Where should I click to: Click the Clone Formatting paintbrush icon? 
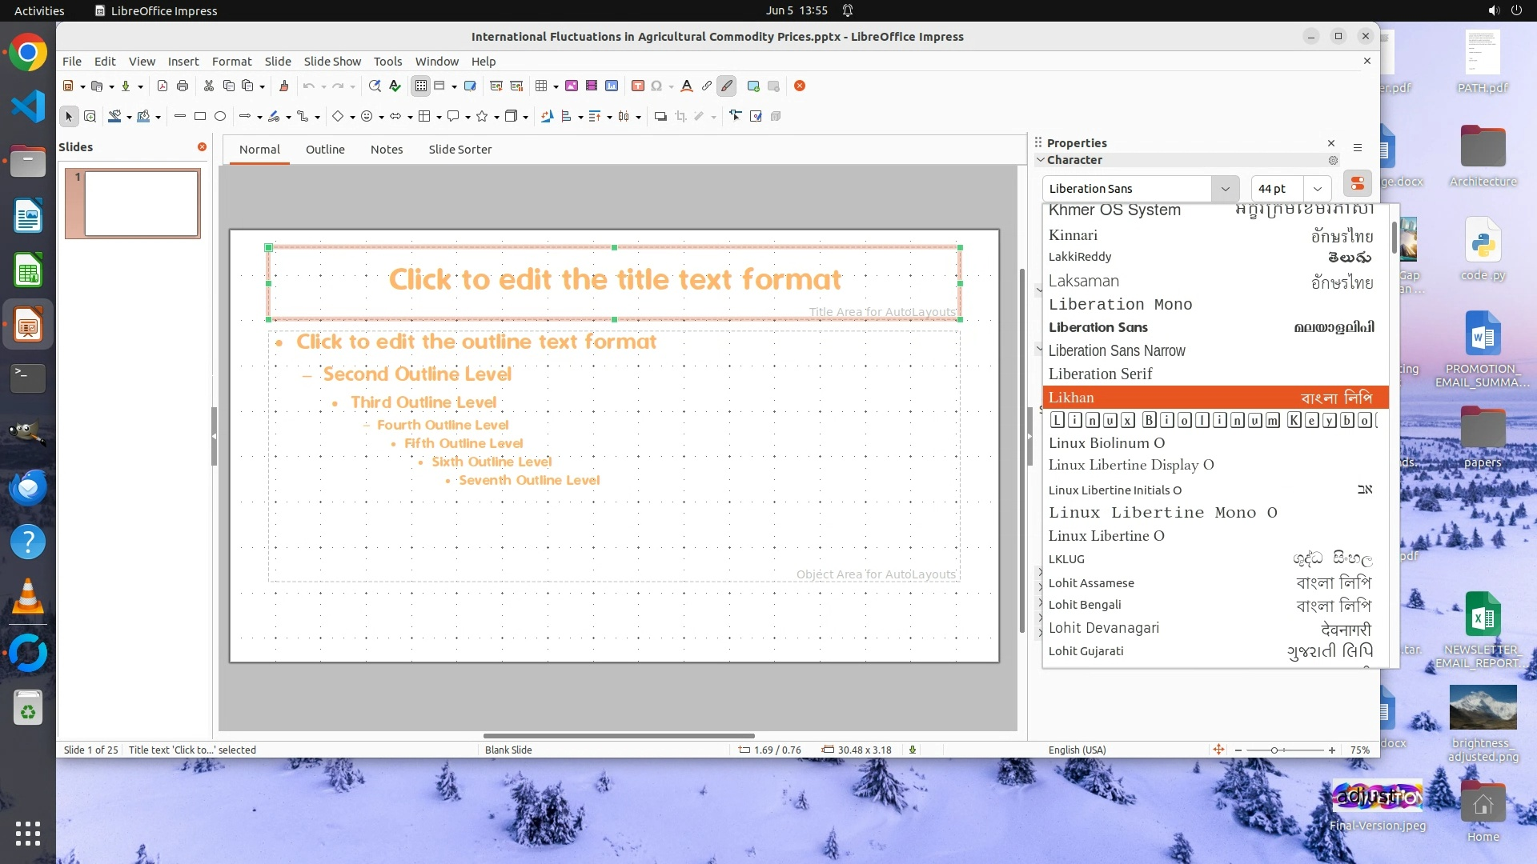pos(283,86)
